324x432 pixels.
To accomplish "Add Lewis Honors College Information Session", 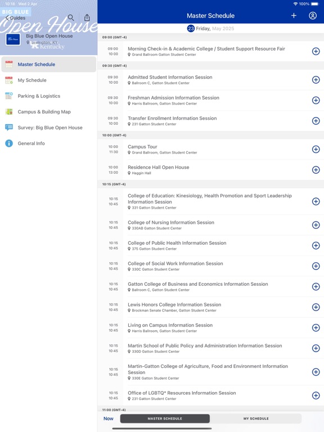I will (x=316, y=307).
